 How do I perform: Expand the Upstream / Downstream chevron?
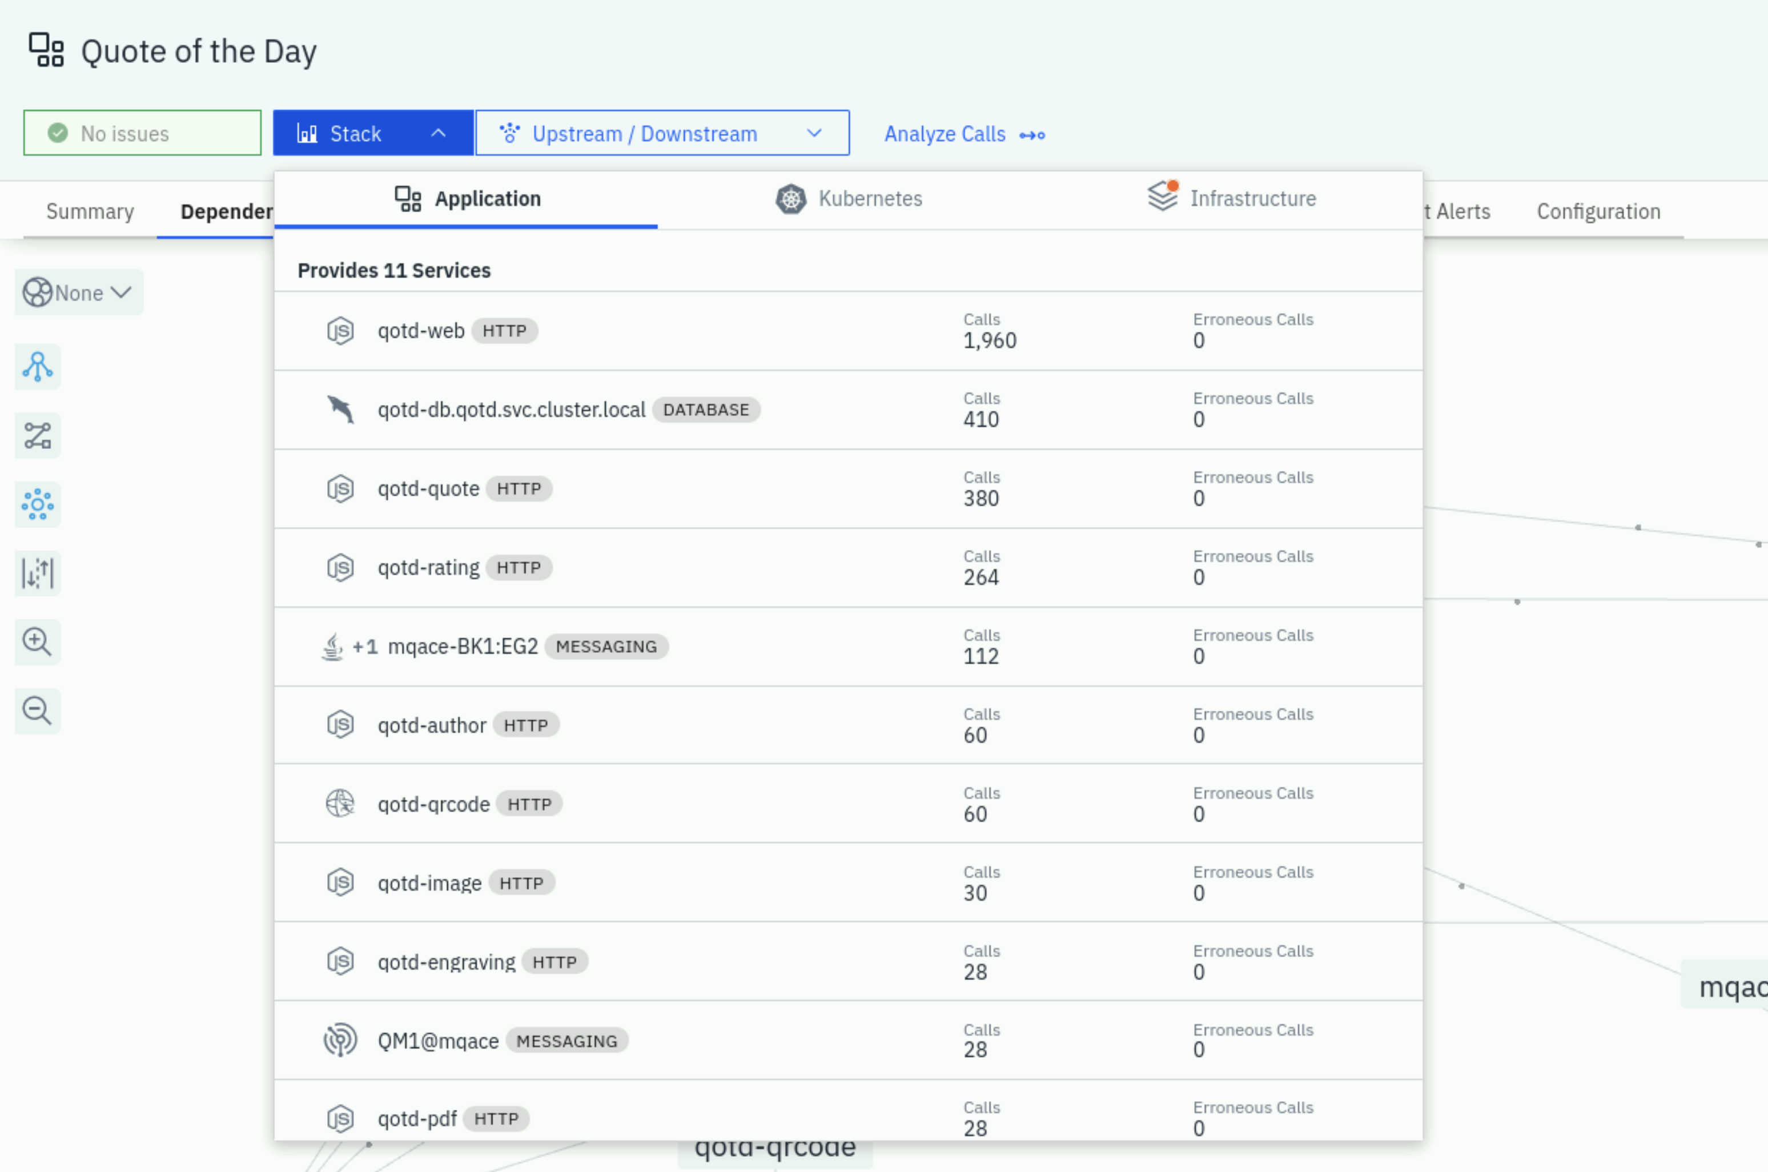pyautogui.click(x=814, y=133)
